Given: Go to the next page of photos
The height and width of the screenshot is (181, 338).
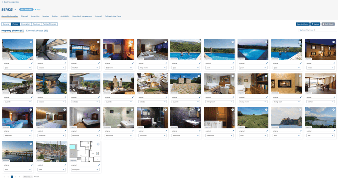Looking at the screenshot, I should pos(16,177).
